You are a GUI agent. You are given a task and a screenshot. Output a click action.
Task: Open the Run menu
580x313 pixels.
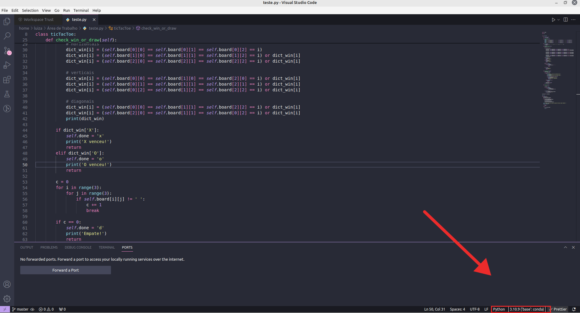point(66,10)
